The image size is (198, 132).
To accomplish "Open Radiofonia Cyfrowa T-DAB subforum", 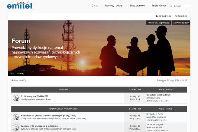I will [48, 116].
